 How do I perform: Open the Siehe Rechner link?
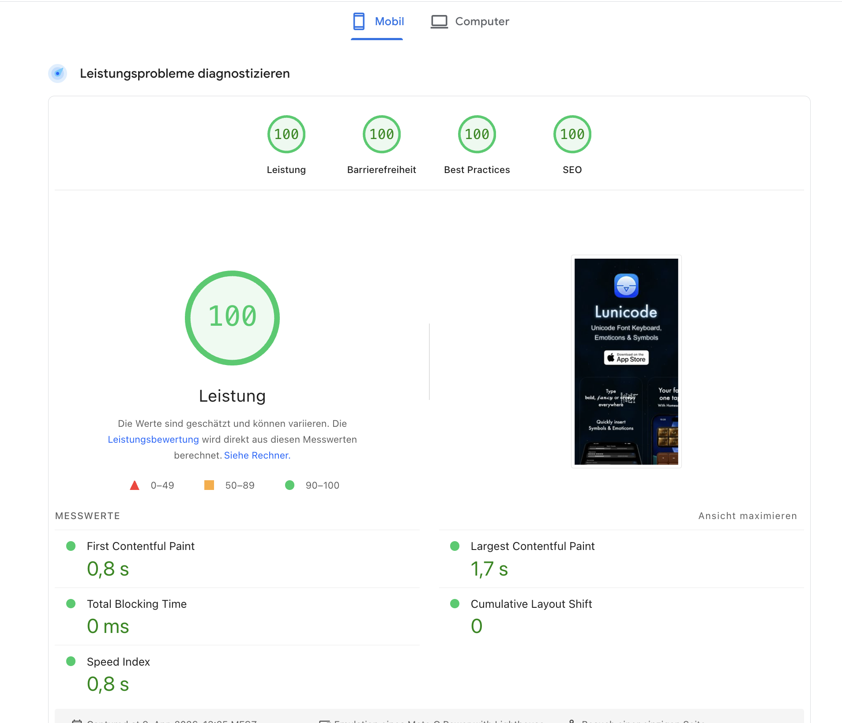[256, 455]
